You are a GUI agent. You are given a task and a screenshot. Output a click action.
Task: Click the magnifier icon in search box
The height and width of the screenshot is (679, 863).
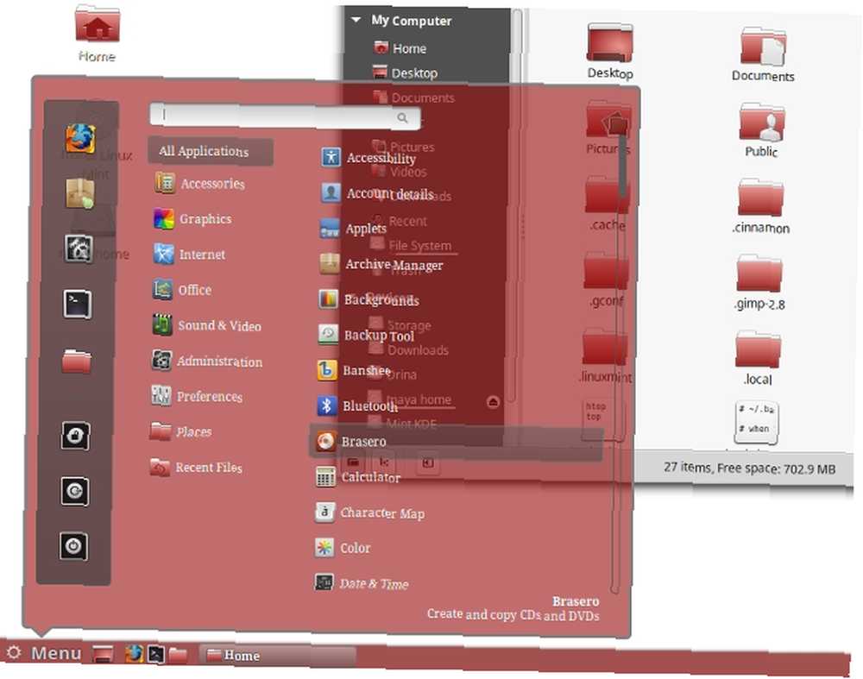click(402, 117)
